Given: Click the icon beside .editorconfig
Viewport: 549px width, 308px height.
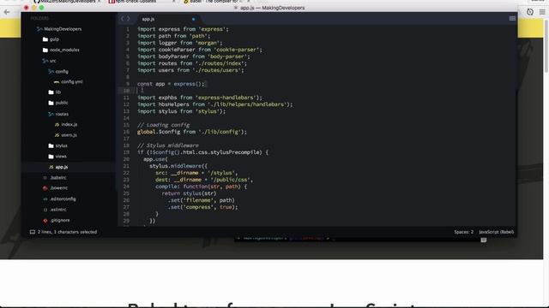Looking at the screenshot, I should 45,199.
